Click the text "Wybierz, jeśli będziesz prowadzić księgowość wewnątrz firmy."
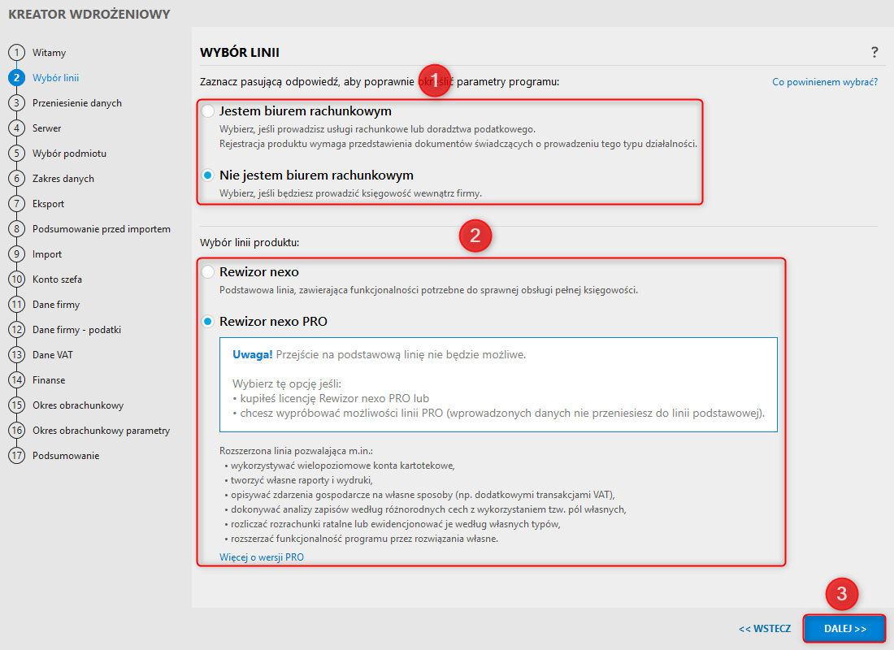 [x=350, y=193]
